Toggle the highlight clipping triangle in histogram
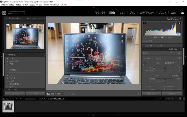Image resolution: width=187 pixels, height=117 pixels. tap(179, 23)
